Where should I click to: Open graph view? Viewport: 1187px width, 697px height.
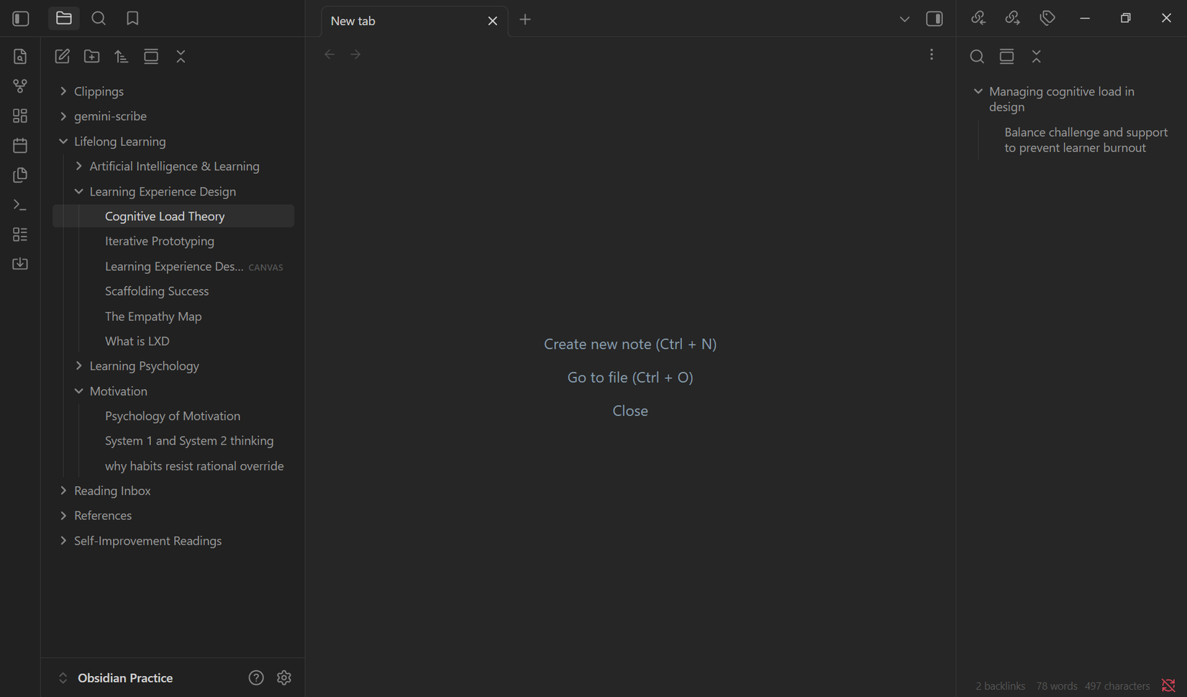[x=20, y=86]
